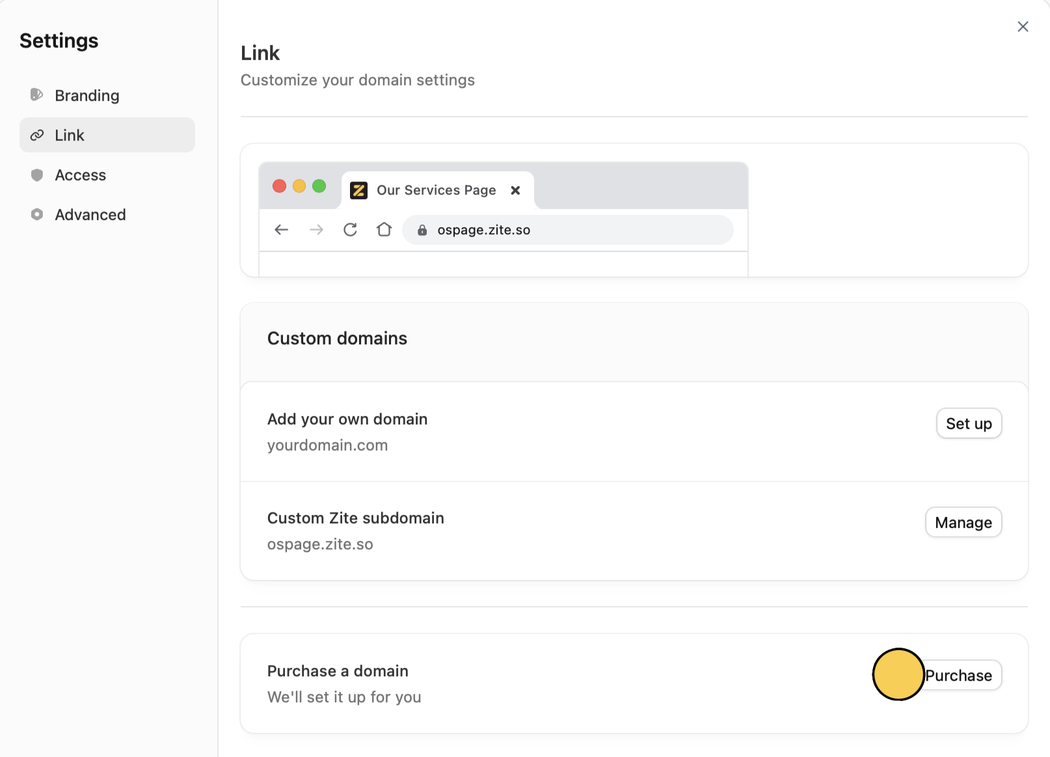Click the back arrow in browser preview
Screen dimensions: 1050x757
[x=282, y=230]
